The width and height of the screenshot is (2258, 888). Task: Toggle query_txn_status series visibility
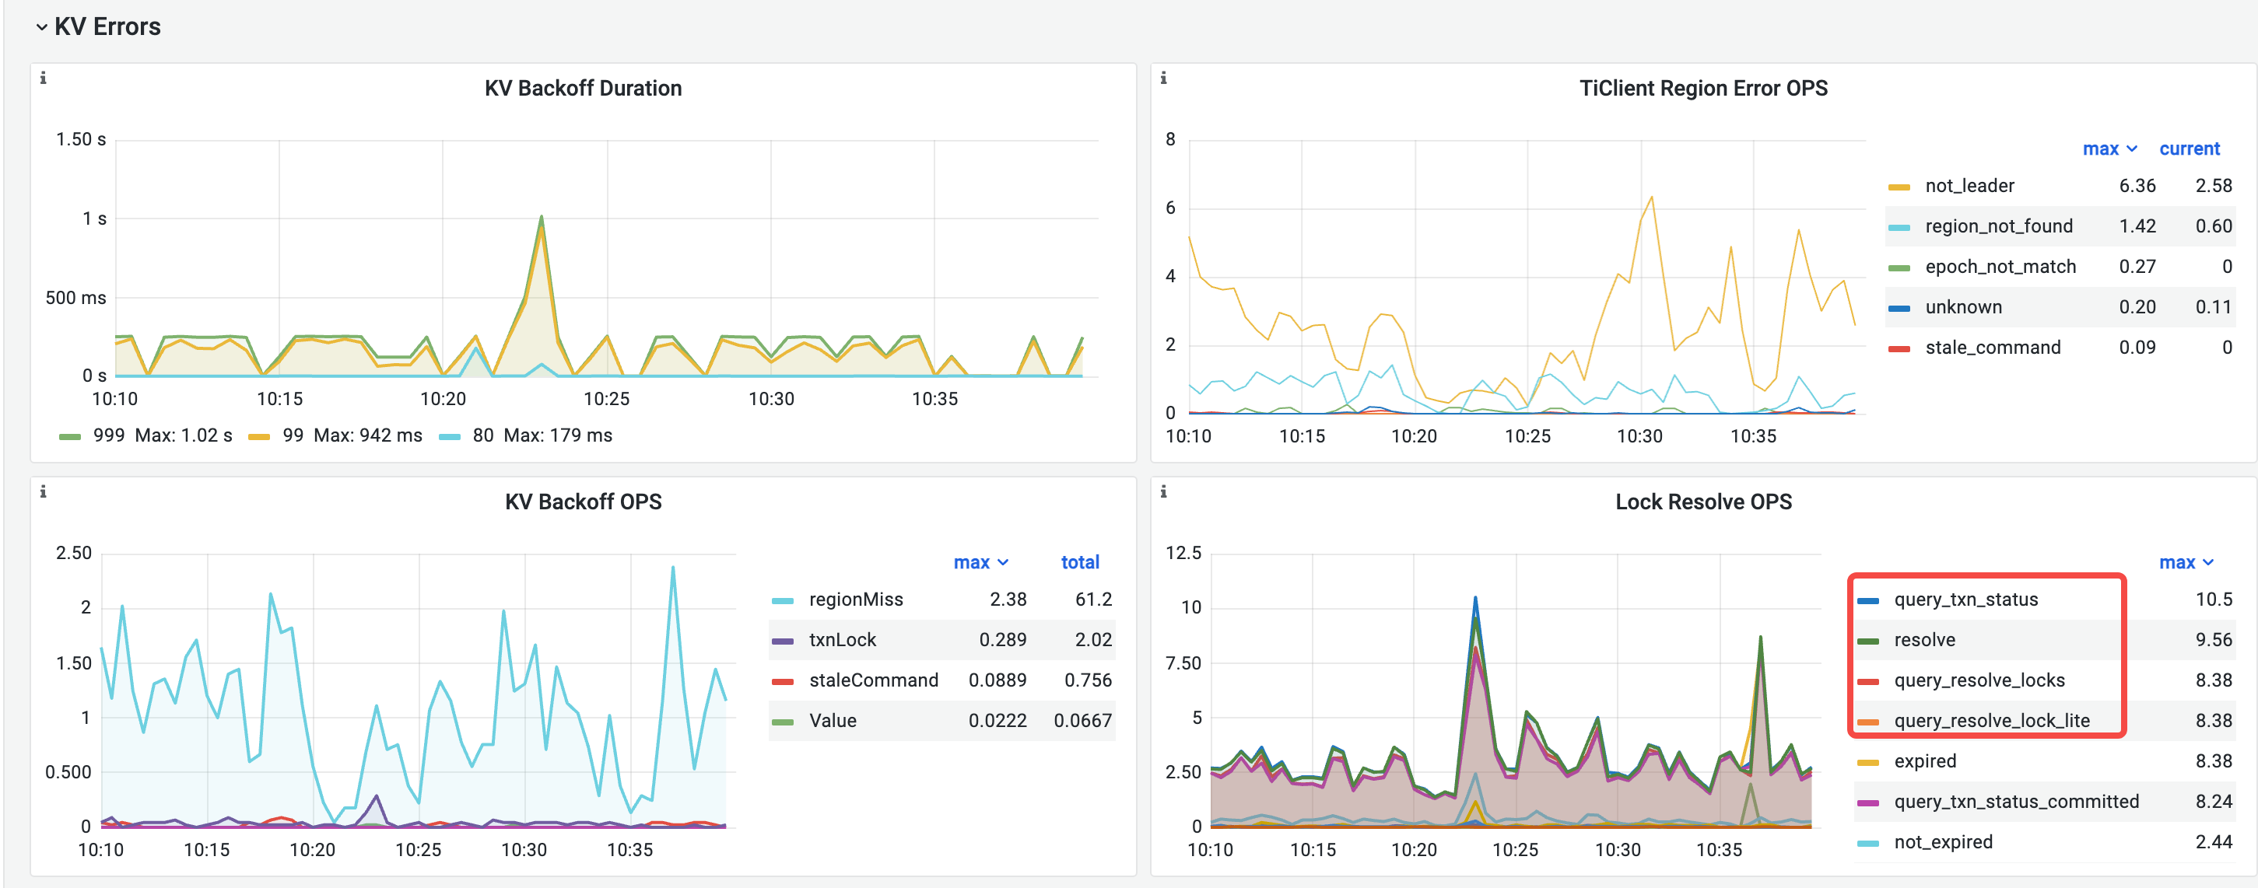click(1965, 599)
